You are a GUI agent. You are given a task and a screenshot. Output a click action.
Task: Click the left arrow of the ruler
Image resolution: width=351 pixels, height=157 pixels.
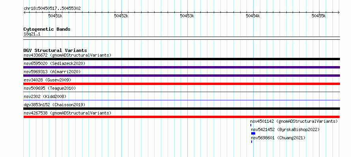click(x=24, y=12)
